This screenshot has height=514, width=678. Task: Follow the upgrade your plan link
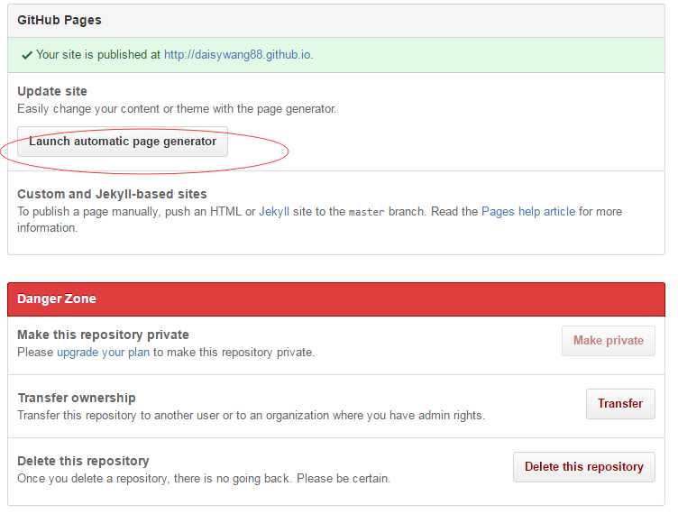point(103,353)
